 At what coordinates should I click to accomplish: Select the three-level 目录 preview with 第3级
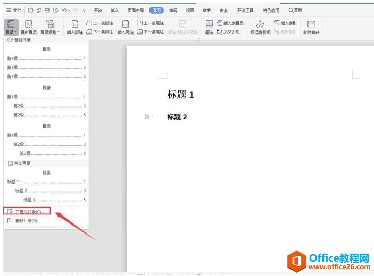46,140
